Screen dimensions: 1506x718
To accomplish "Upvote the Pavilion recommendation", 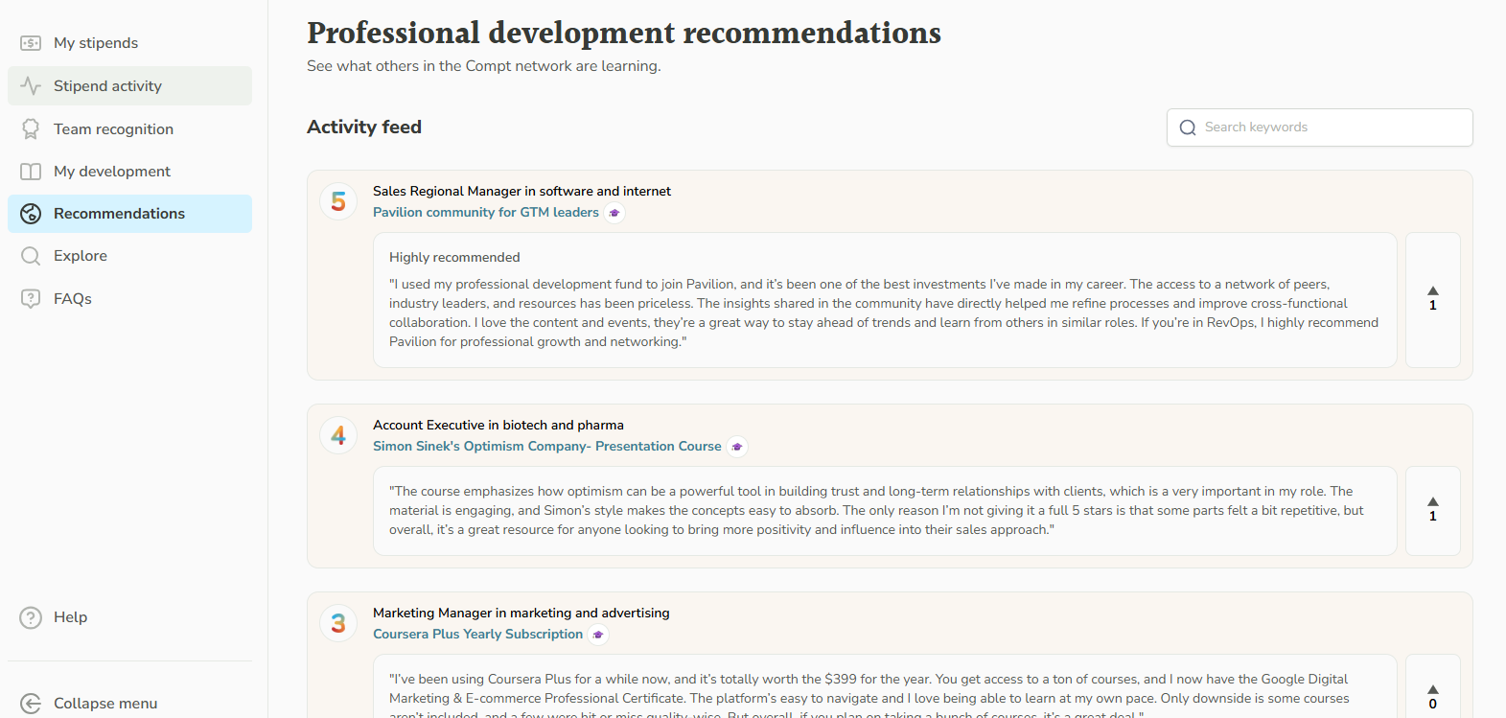I will (x=1432, y=299).
